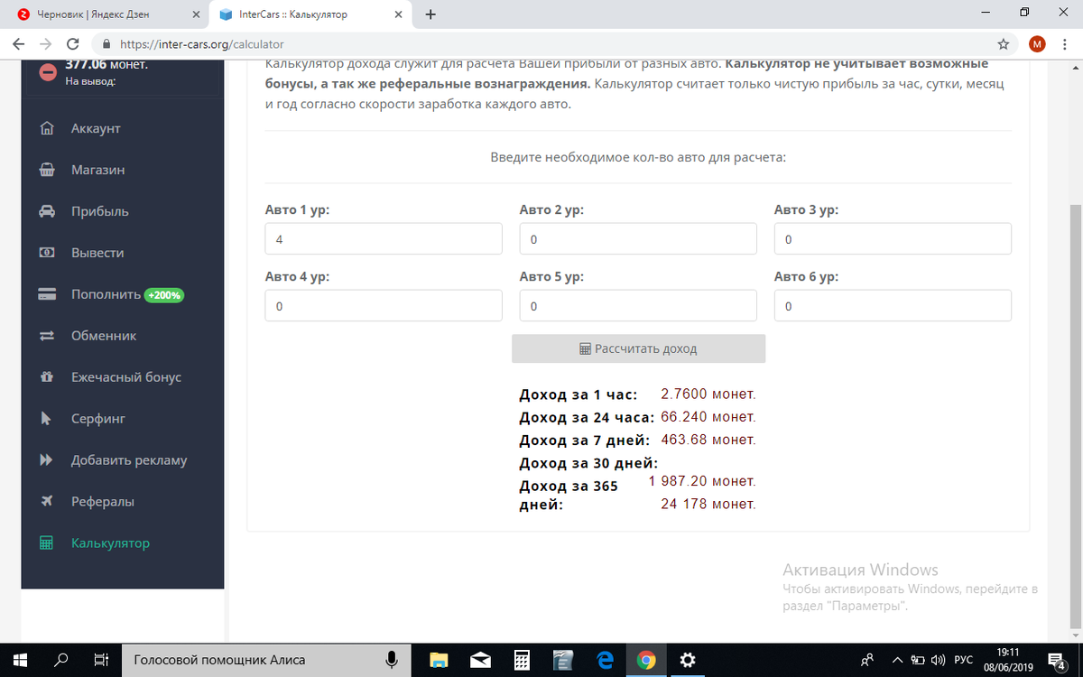Focus the Авто 5 ур input field

[x=638, y=306]
